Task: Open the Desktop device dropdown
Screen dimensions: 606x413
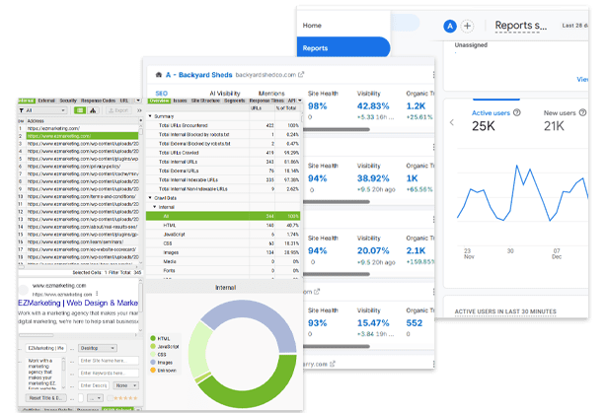Action: (97, 348)
